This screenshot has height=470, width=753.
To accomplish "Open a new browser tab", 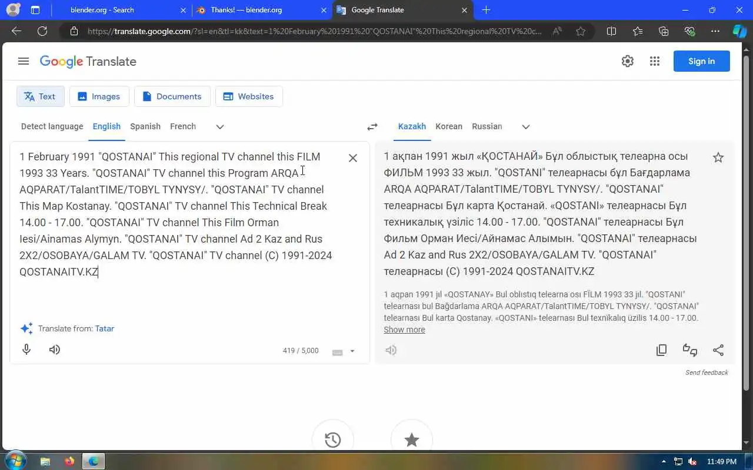I will click(x=486, y=10).
